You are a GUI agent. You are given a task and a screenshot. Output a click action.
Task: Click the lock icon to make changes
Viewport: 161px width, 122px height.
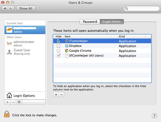coord(7,114)
